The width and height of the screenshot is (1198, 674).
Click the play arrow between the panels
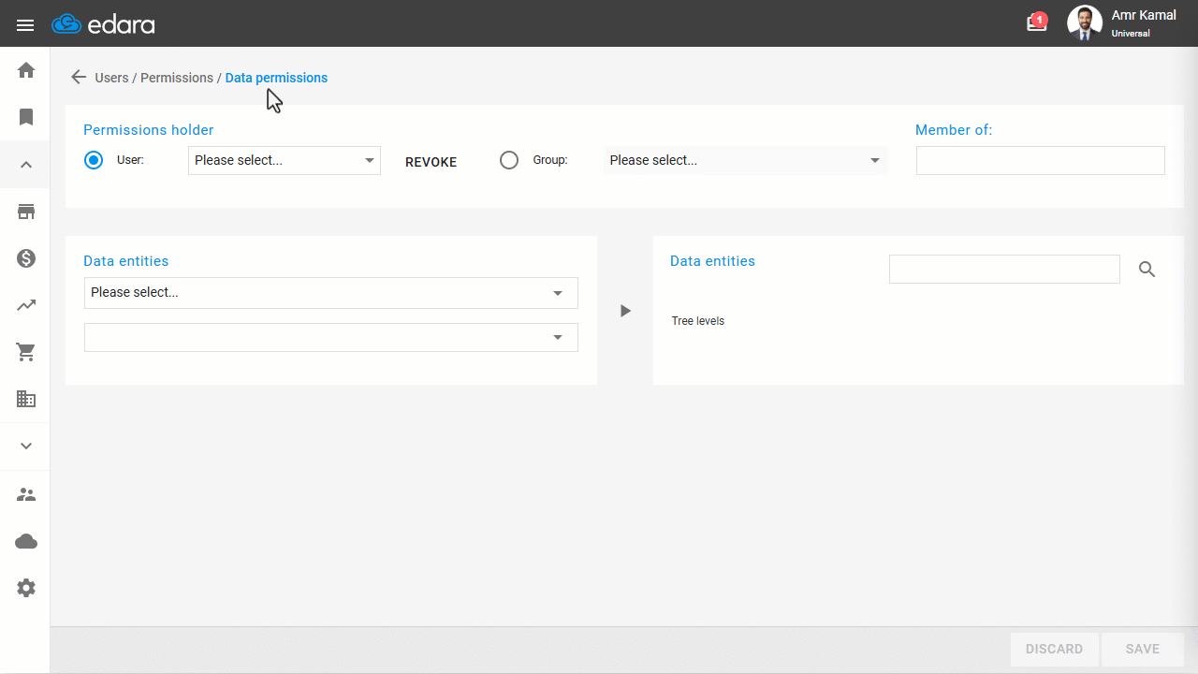click(625, 311)
